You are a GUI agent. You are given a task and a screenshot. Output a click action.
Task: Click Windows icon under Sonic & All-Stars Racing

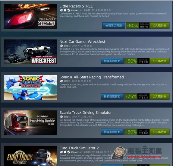(61, 81)
